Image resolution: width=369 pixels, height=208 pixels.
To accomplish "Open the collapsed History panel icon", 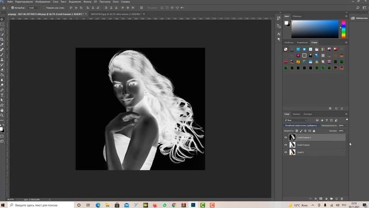I will [279, 18].
